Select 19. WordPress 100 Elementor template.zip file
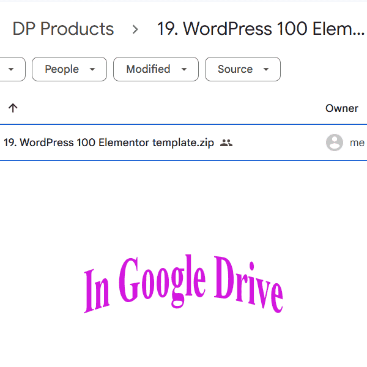Image resolution: width=367 pixels, height=367 pixels. pyautogui.click(x=183, y=143)
